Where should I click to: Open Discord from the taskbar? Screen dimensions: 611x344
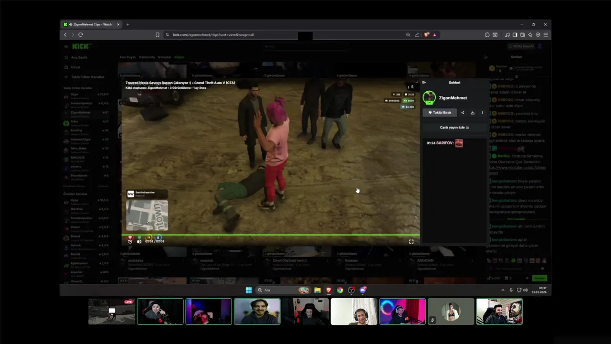(363, 290)
